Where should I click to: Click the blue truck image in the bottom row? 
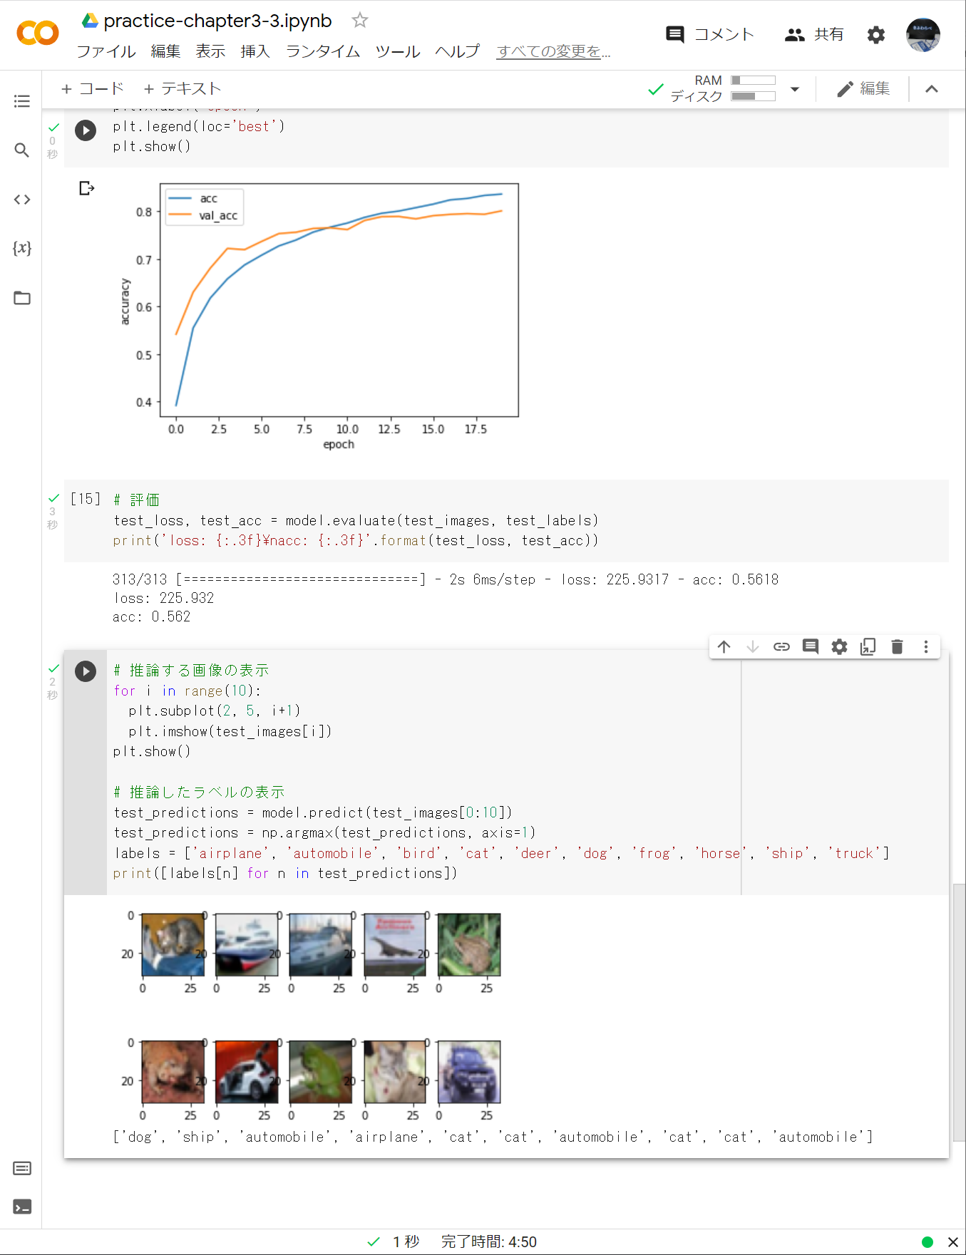469,1072
